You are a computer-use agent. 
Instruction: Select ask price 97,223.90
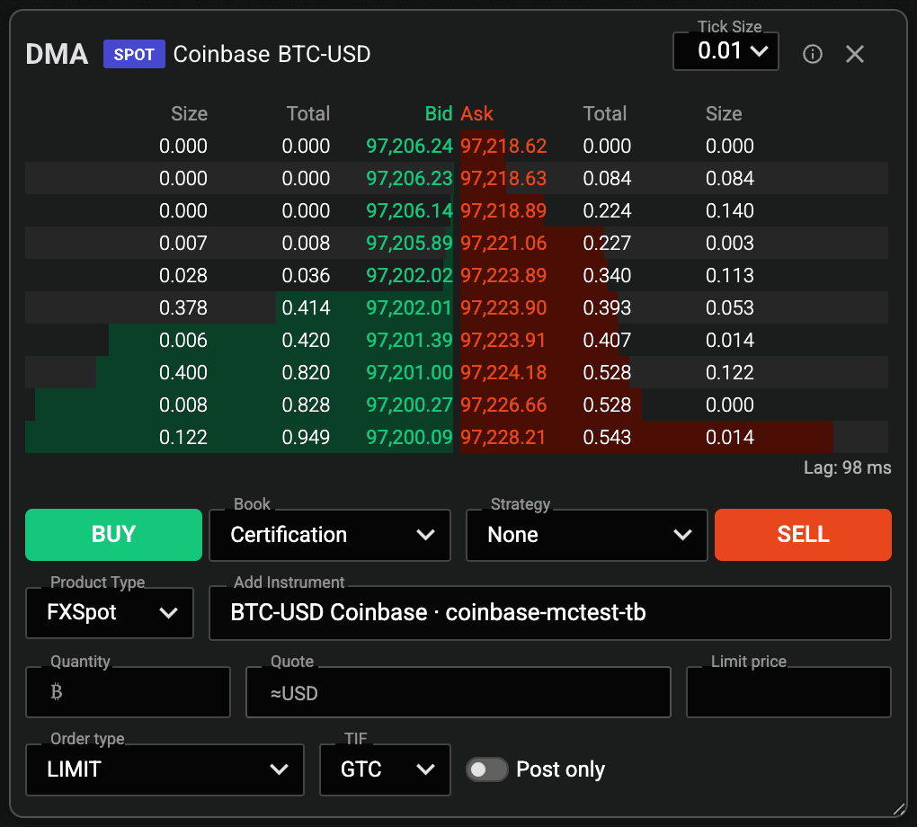[x=503, y=307]
